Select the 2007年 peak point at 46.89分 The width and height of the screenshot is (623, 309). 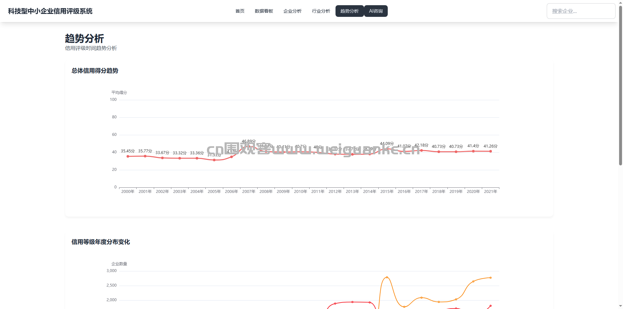(x=249, y=146)
